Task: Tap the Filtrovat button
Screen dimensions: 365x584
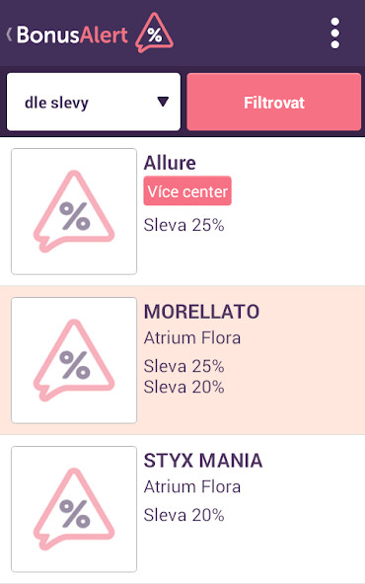Action: (x=274, y=102)
